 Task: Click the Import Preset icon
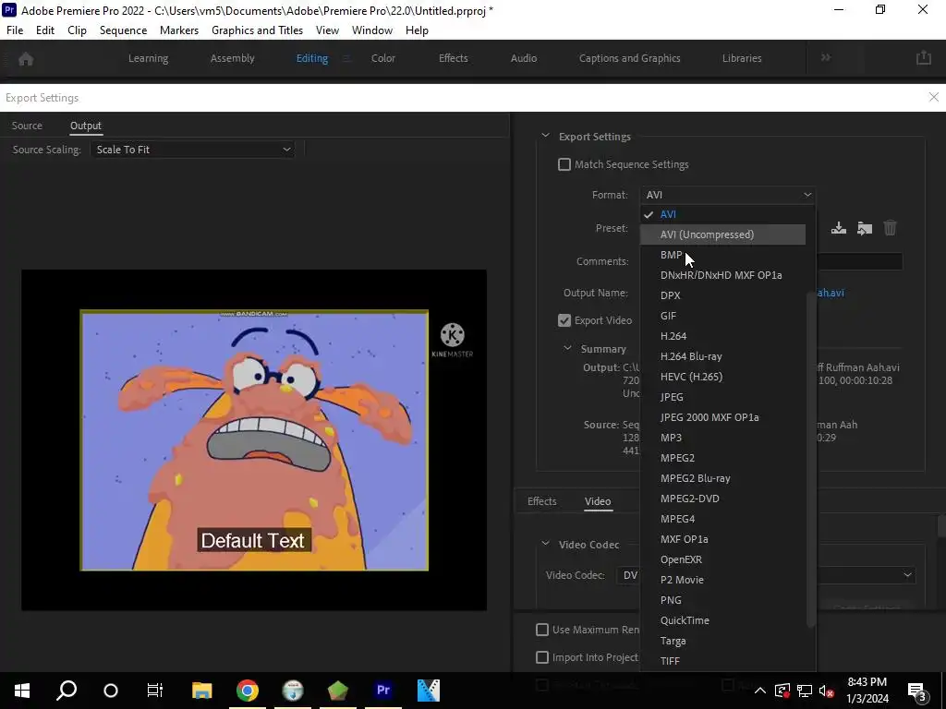[x=865, y=228]
